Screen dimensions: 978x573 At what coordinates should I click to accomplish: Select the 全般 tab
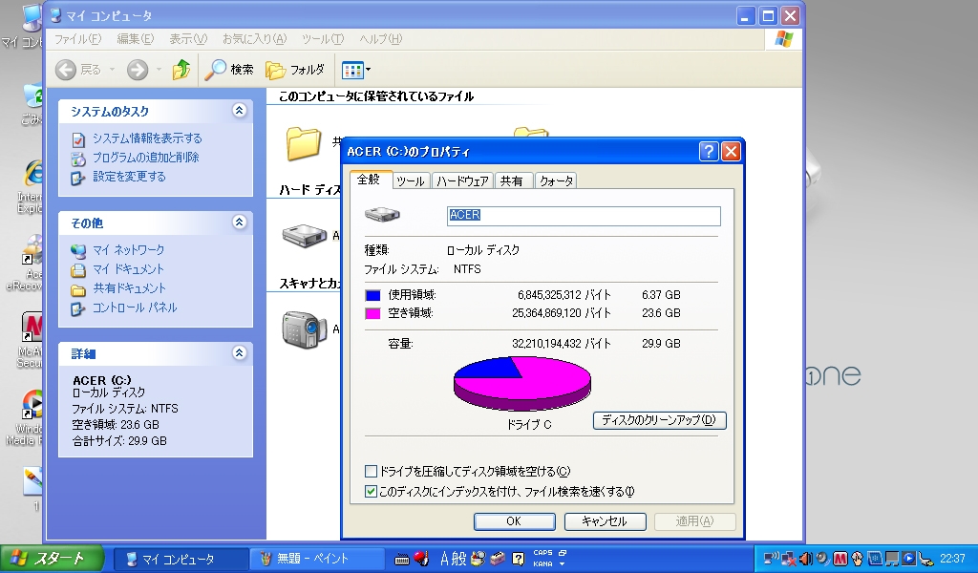pyautogui.click(x=370, y=180)
